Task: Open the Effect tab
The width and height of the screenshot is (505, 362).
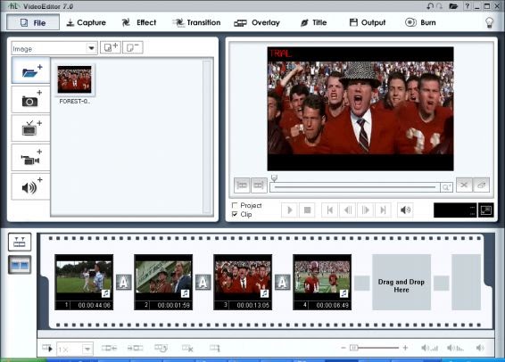Action: tap(139, 22)
